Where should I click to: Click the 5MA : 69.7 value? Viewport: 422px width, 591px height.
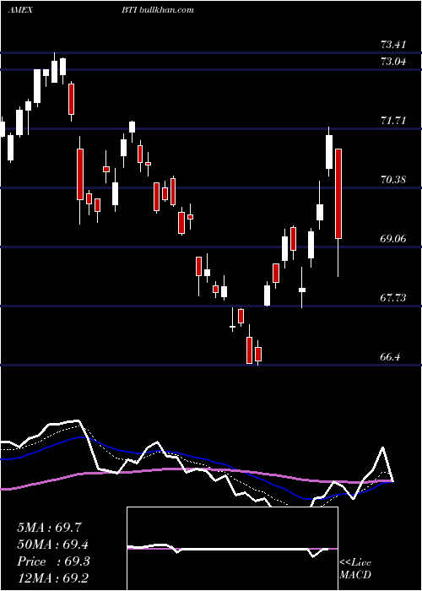pos(49,528)
